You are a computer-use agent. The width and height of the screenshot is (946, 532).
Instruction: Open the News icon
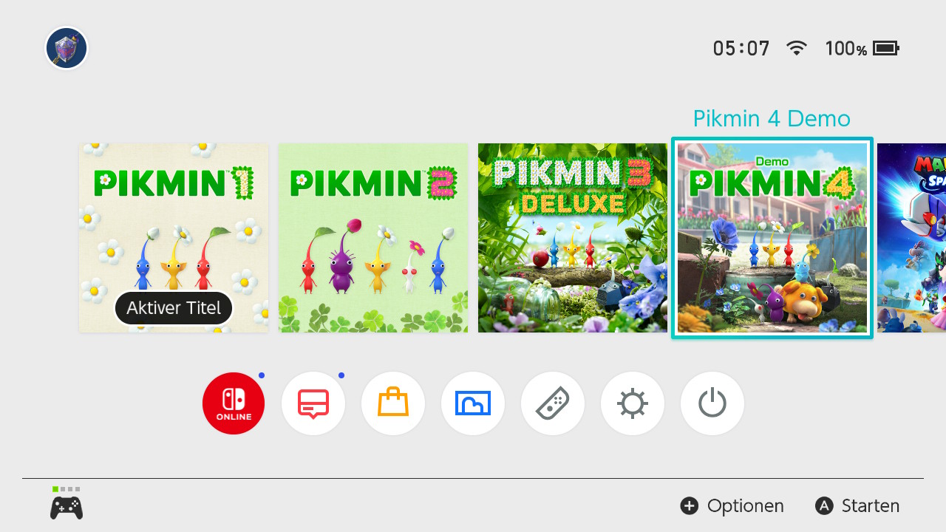pos(313,403)
